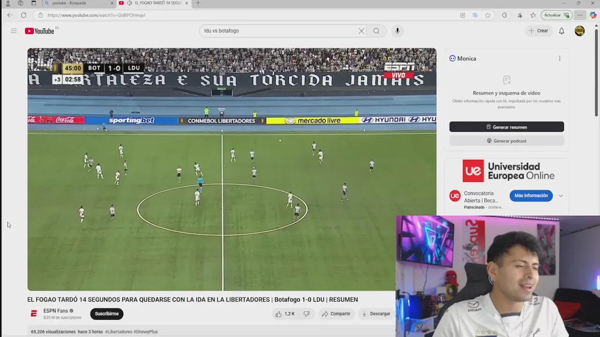Click Descargar to download the video
The height and width of the screenshot is (337, 600).
(376, 314)
